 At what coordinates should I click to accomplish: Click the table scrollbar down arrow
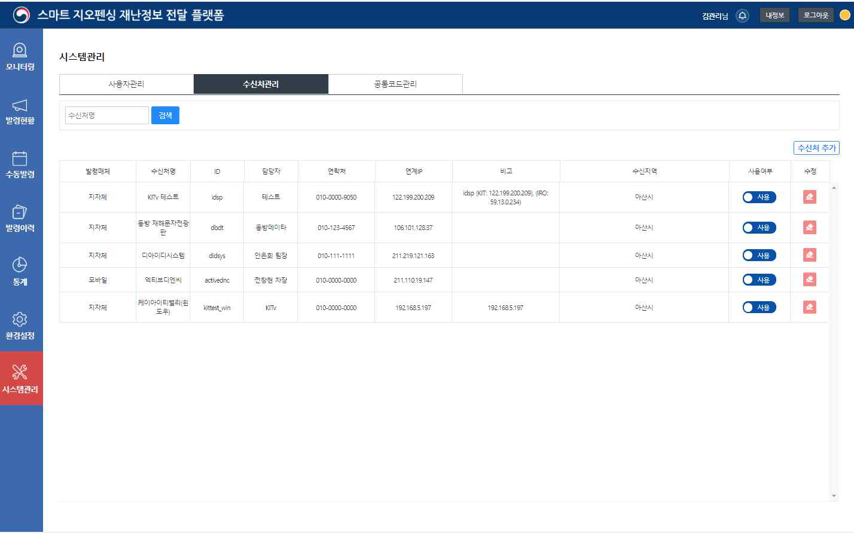tap(834, 496)
